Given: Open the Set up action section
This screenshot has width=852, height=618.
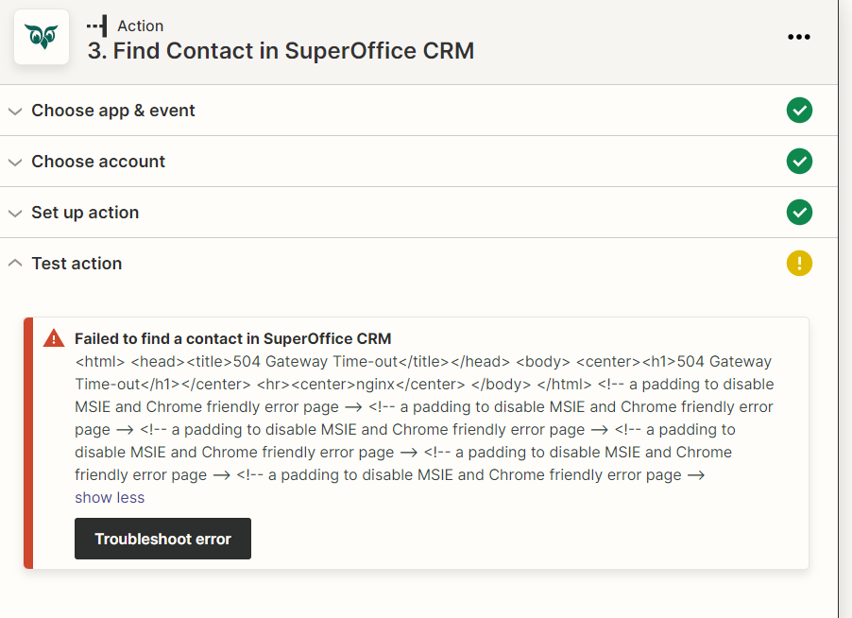Looking at the screenshot, I should [418, 212].
